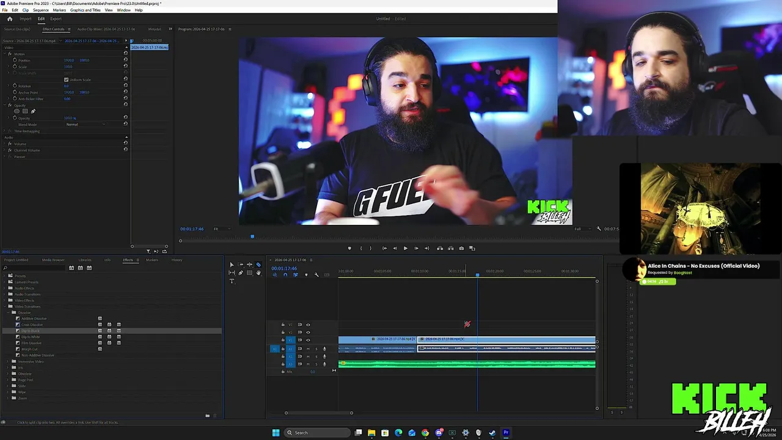Toggle the Motion fx effect on or off

coord(10,54)
